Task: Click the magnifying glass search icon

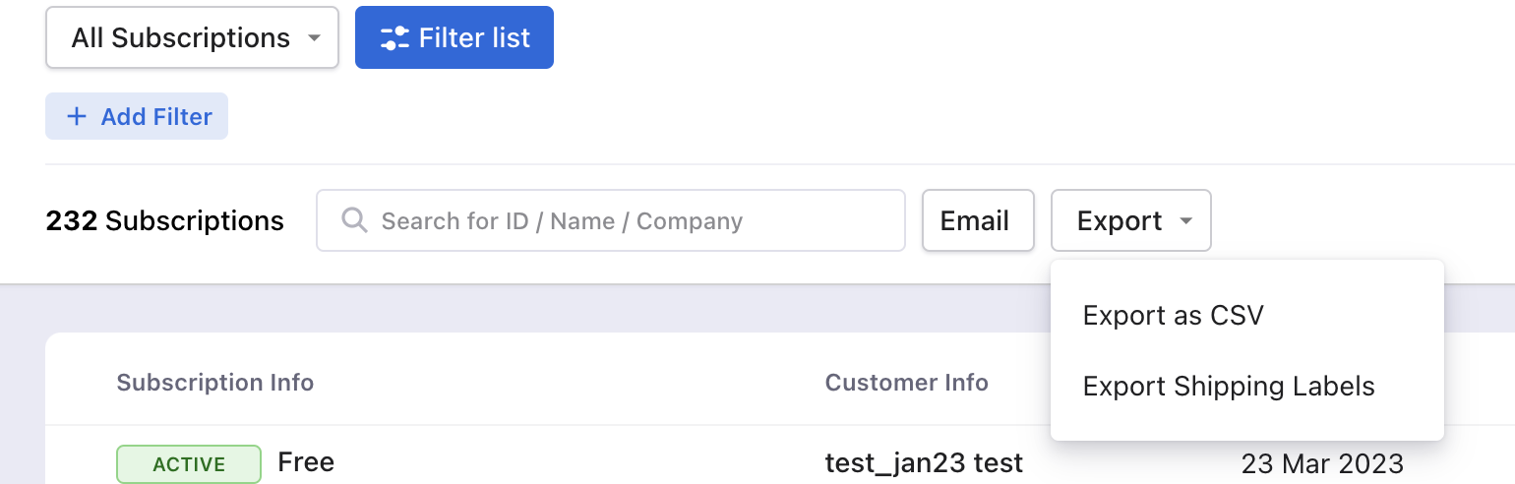Action: pyautogui.click(x=354, y=220)
